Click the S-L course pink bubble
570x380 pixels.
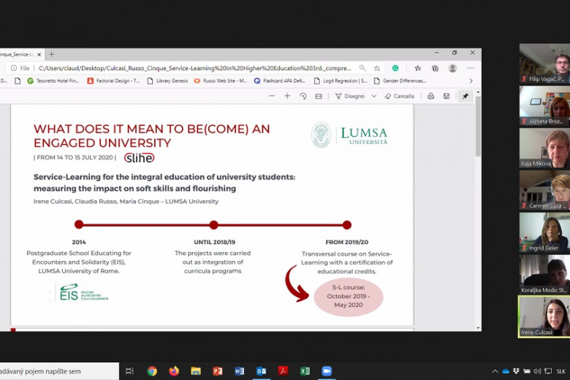[x=349, y=297]
